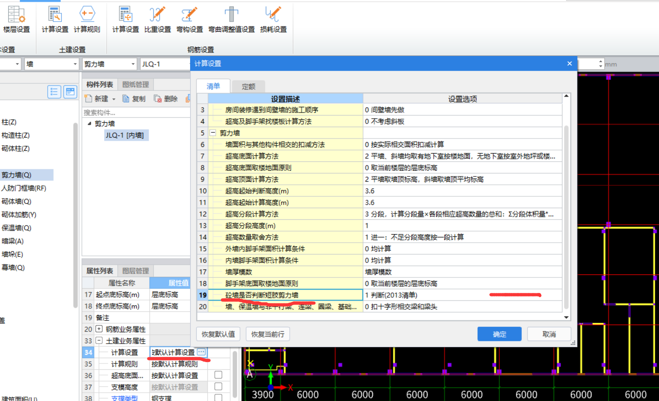Select 砌体加筋(Y) in left navigation

(x=19, y=214)
